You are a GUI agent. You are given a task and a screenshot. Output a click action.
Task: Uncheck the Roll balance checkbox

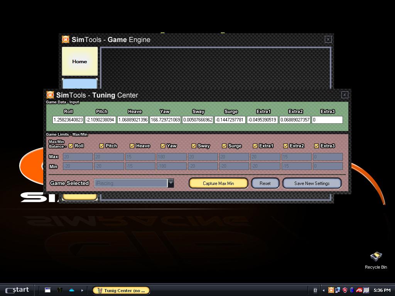pyautogui.click(x=71, y=146)
